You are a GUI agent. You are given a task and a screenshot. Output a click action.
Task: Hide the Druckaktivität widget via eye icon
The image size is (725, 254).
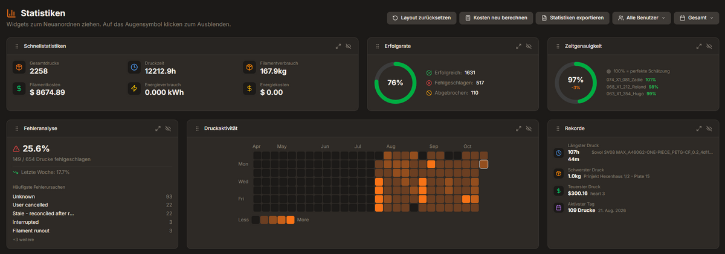pyautogui.click(x=529, y=129)
